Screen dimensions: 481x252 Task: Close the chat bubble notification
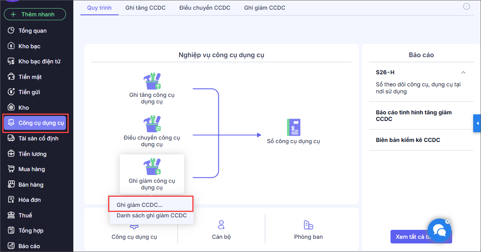click(x=447, y=222)
